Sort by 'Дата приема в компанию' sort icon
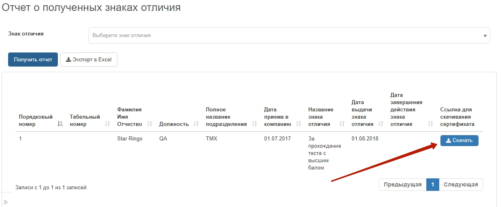The height and width of the screenshot is (207, 502). (299, 124)
